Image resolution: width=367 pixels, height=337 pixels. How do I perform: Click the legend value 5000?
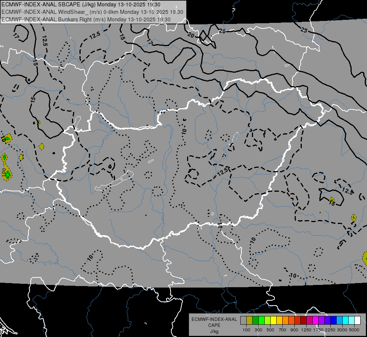pos(354,330)
